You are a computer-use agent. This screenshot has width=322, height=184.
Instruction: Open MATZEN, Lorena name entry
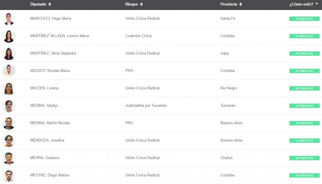pyautogui.click(x=44, y=88)
